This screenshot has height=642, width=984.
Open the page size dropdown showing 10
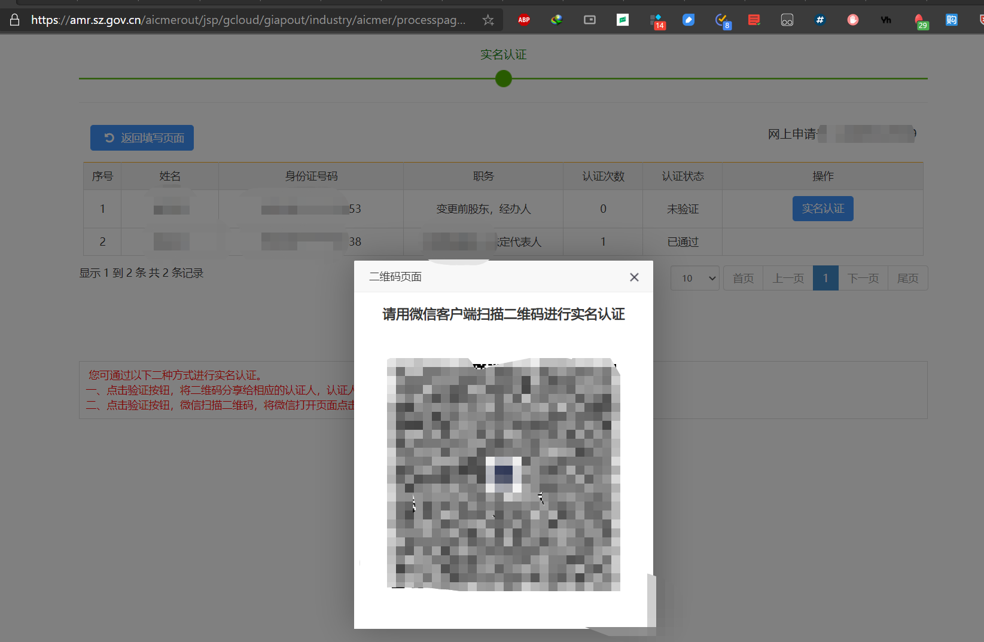tap(695, 278)
